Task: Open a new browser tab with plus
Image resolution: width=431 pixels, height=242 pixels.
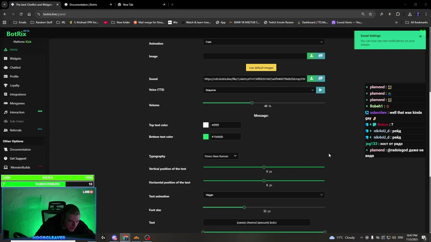Action: [x=172, y=5]
